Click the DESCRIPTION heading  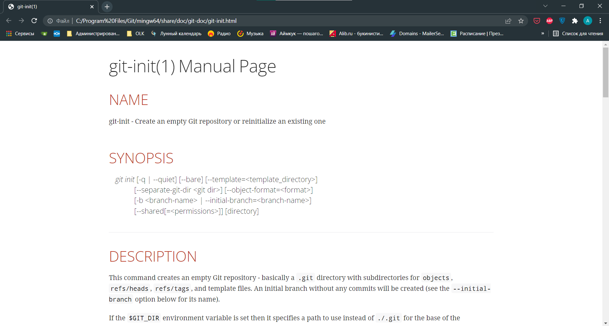pyautogui.click(x=153, y=257)
